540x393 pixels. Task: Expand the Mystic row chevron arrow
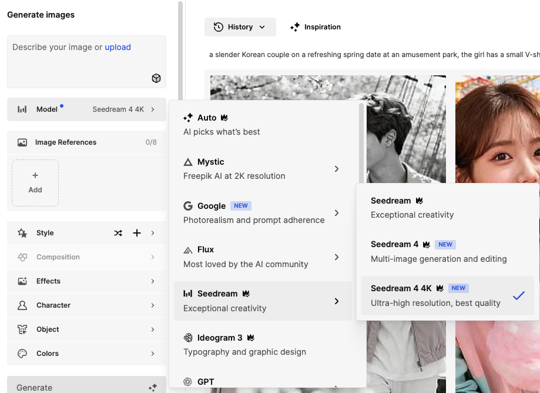tap(337, 169)
